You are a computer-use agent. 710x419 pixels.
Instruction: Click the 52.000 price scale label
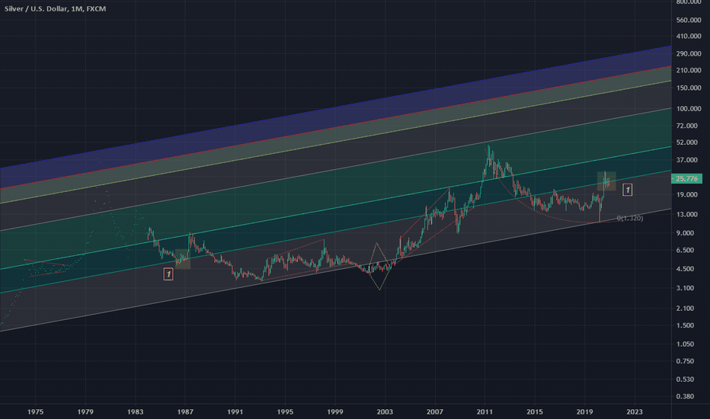687,142
